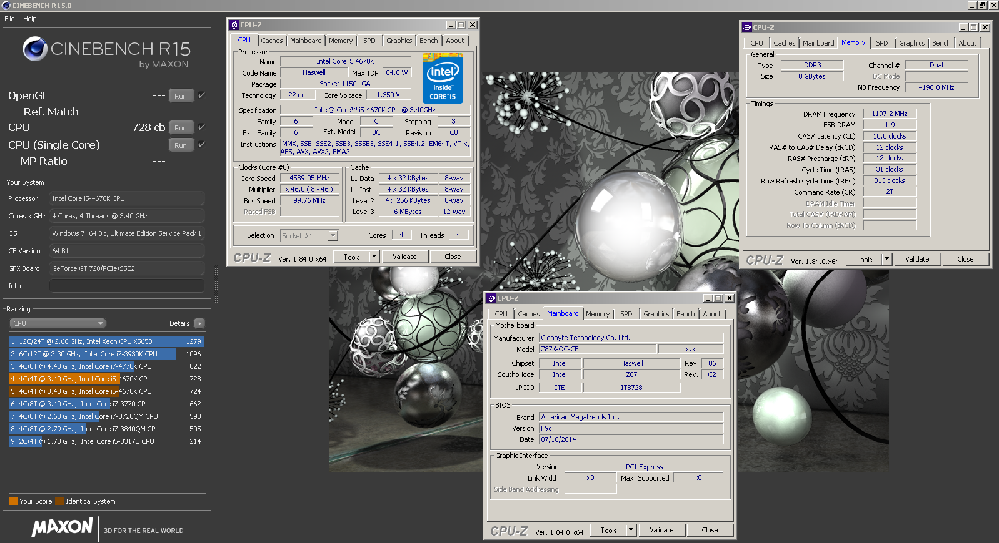This screenshot has height=543, width=999.
Task: Run the CPU (Single Core) benchmark
Action: pos(181,145)
